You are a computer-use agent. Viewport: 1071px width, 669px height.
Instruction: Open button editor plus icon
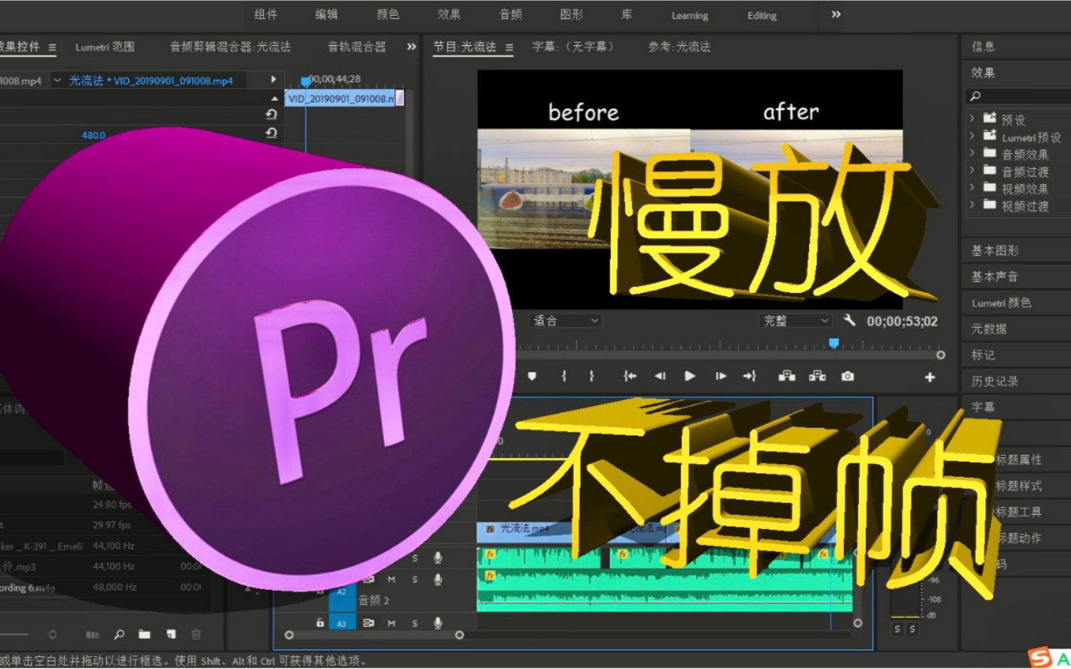coord(930,377)
